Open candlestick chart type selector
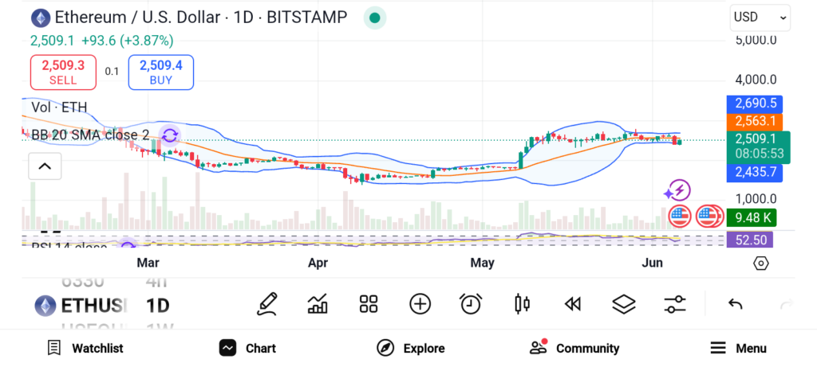The image size is (817, 367). coord(523,304)
